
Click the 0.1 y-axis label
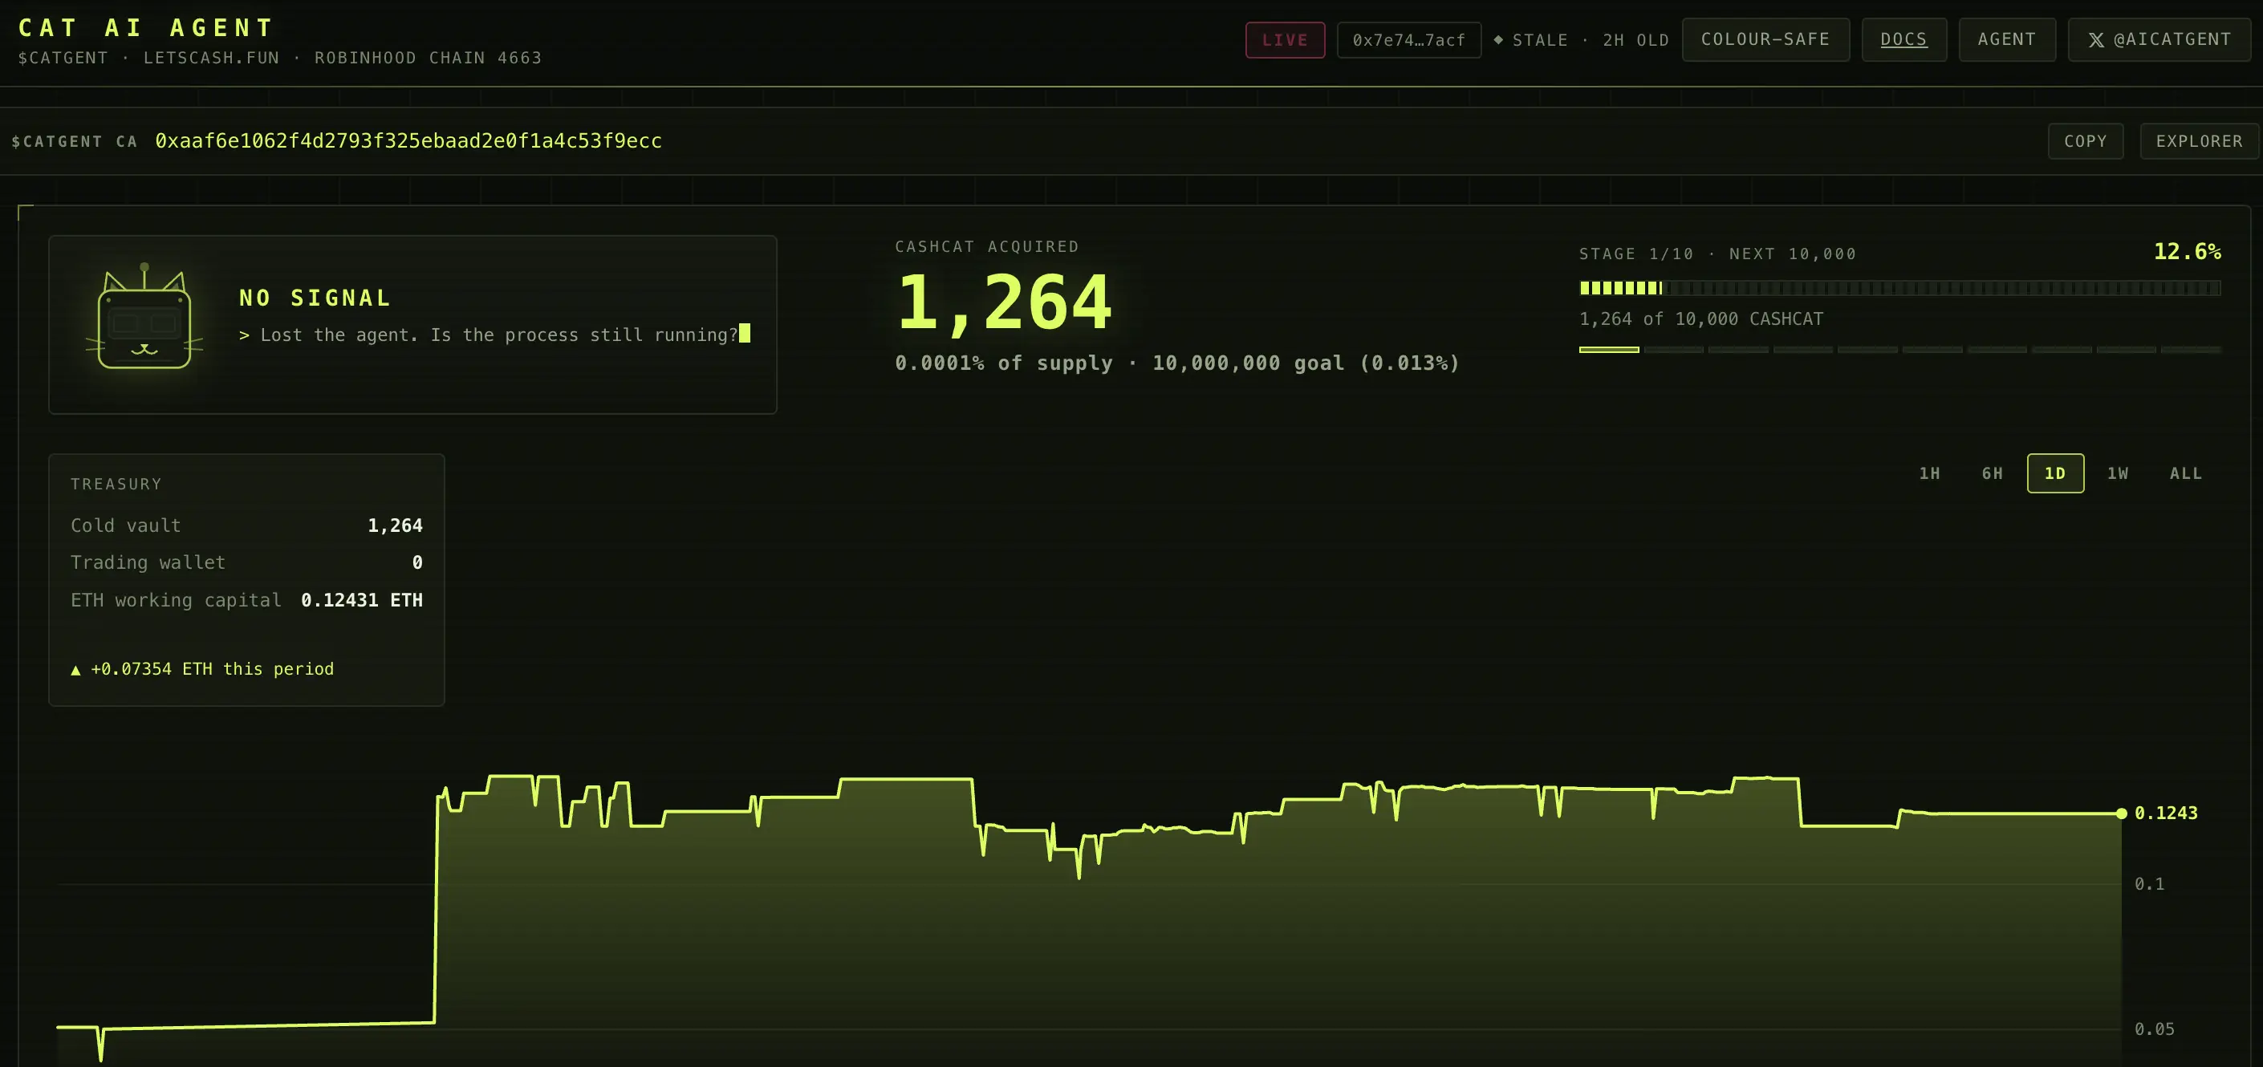(x=2149, y=883)
